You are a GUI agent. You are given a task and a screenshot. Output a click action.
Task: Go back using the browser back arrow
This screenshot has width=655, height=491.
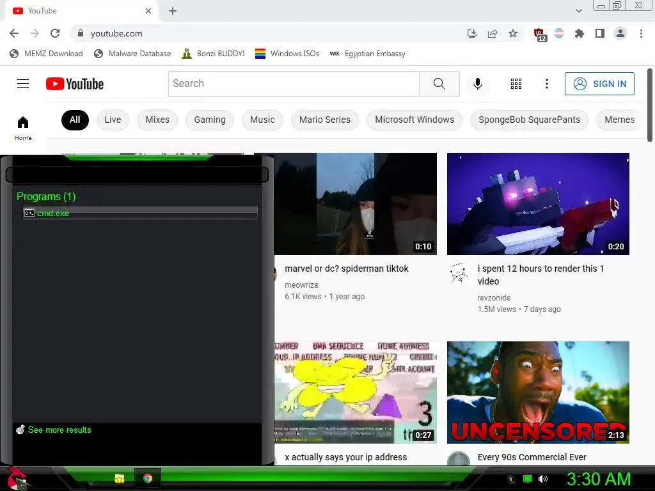[14, 33]
